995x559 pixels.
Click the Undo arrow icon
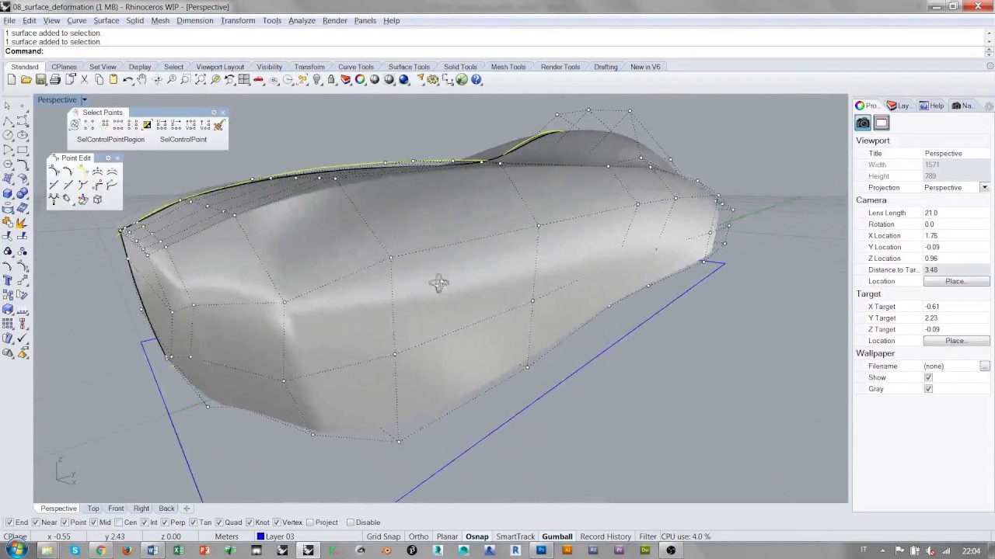click(x=127, y=80)
